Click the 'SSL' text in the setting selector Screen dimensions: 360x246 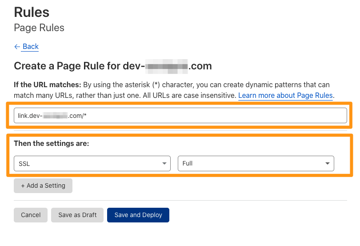click(x=24, y=164)
